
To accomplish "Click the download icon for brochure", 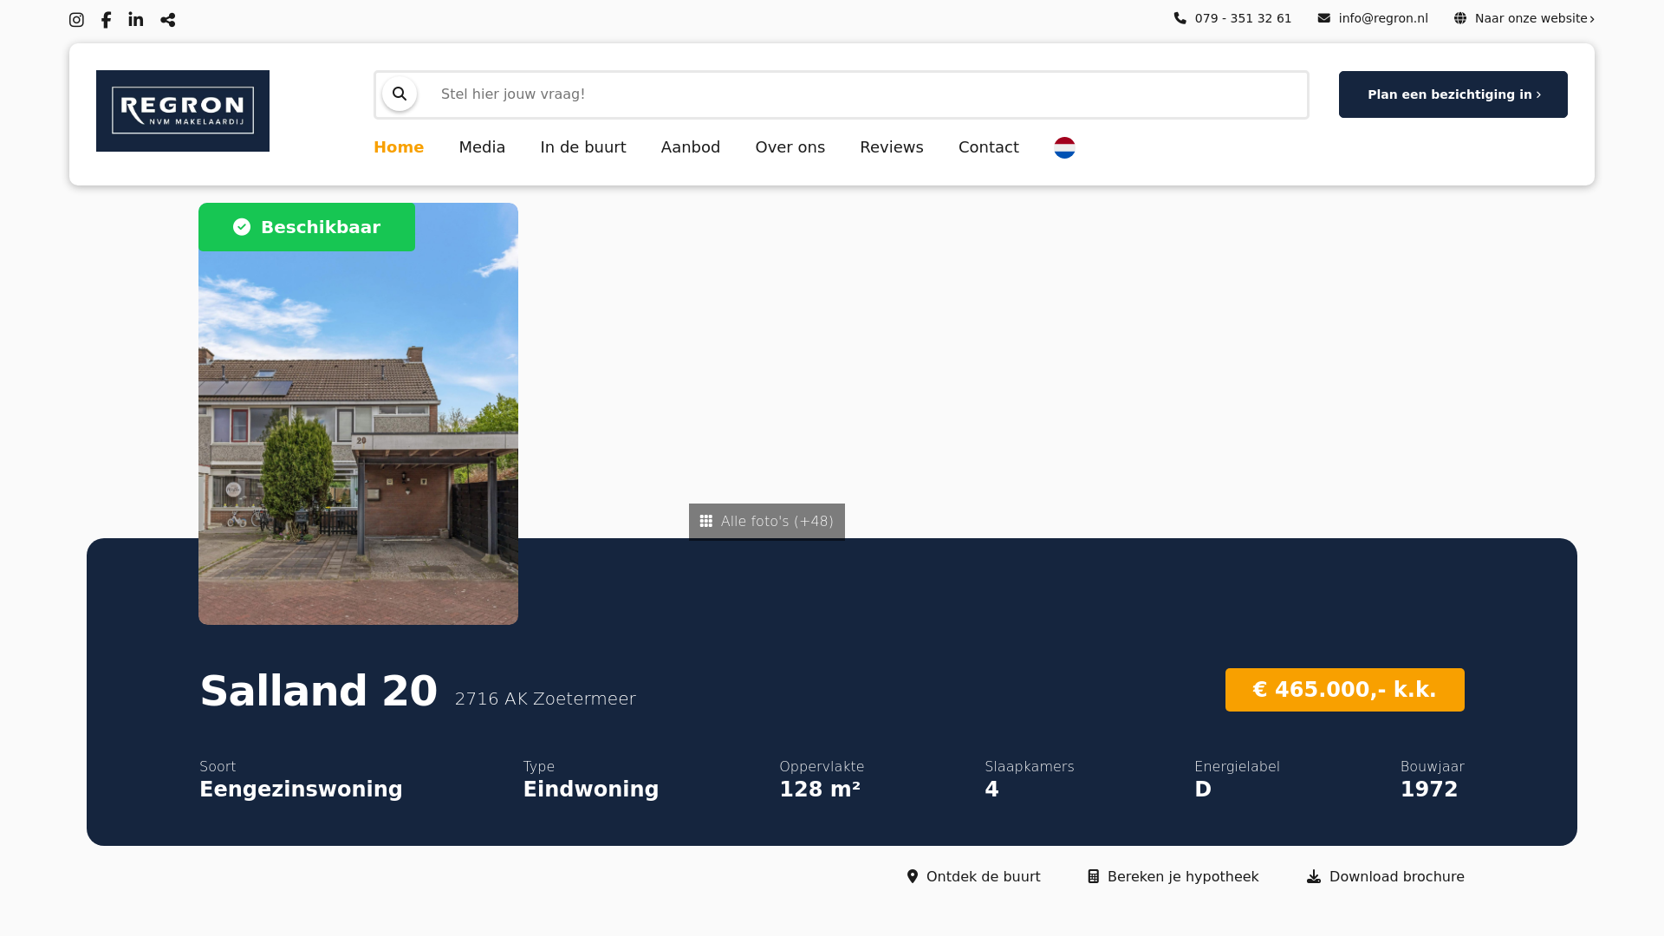I will 1314,876.
